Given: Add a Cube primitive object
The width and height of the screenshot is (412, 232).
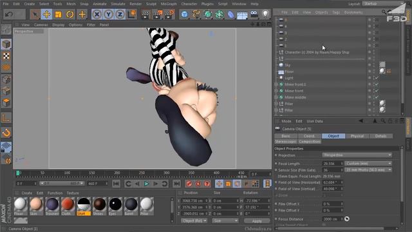Looking at the screenshot, I should point(185,14).
